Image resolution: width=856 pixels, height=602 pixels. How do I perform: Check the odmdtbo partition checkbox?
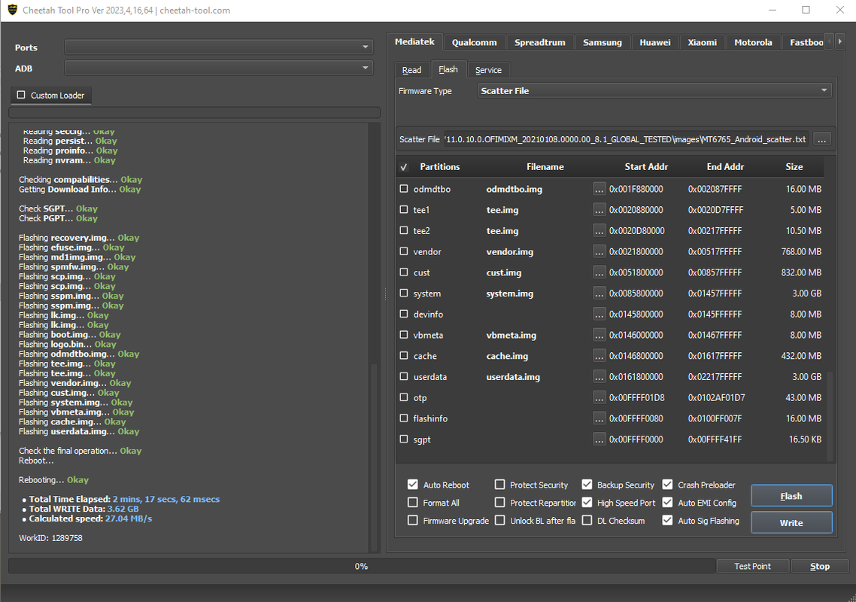(404, 188)
